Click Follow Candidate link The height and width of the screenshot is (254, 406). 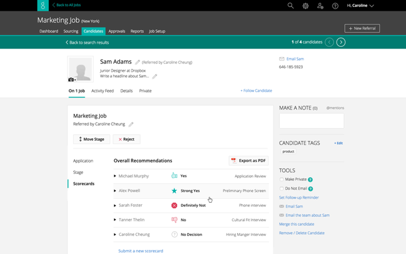pyautogui.click(x=256, y=91)
